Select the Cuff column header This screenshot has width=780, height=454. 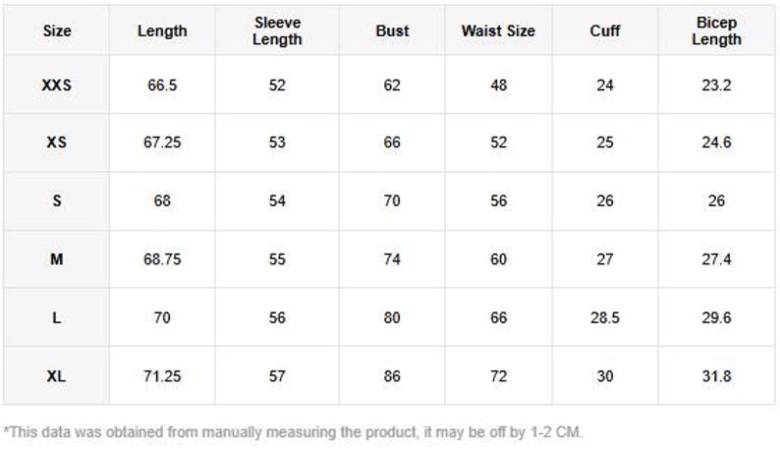click(605, 30)
